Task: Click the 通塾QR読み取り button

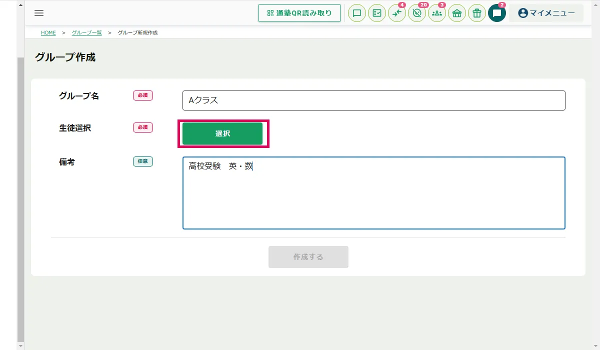Action: 299,13
